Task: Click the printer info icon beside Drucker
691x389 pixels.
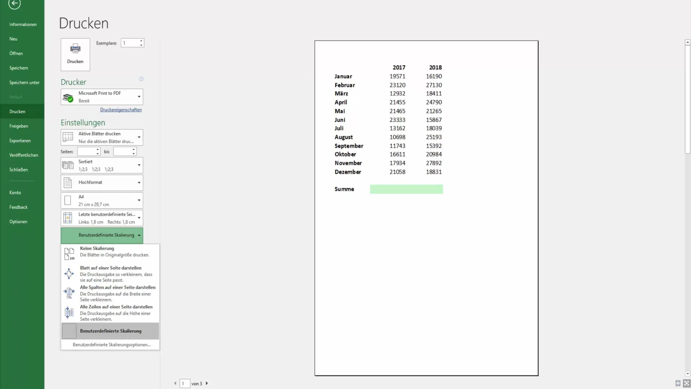Action: (141, 79)
